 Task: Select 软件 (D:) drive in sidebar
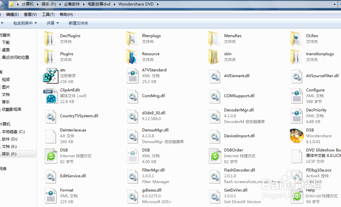coord(10,139)
